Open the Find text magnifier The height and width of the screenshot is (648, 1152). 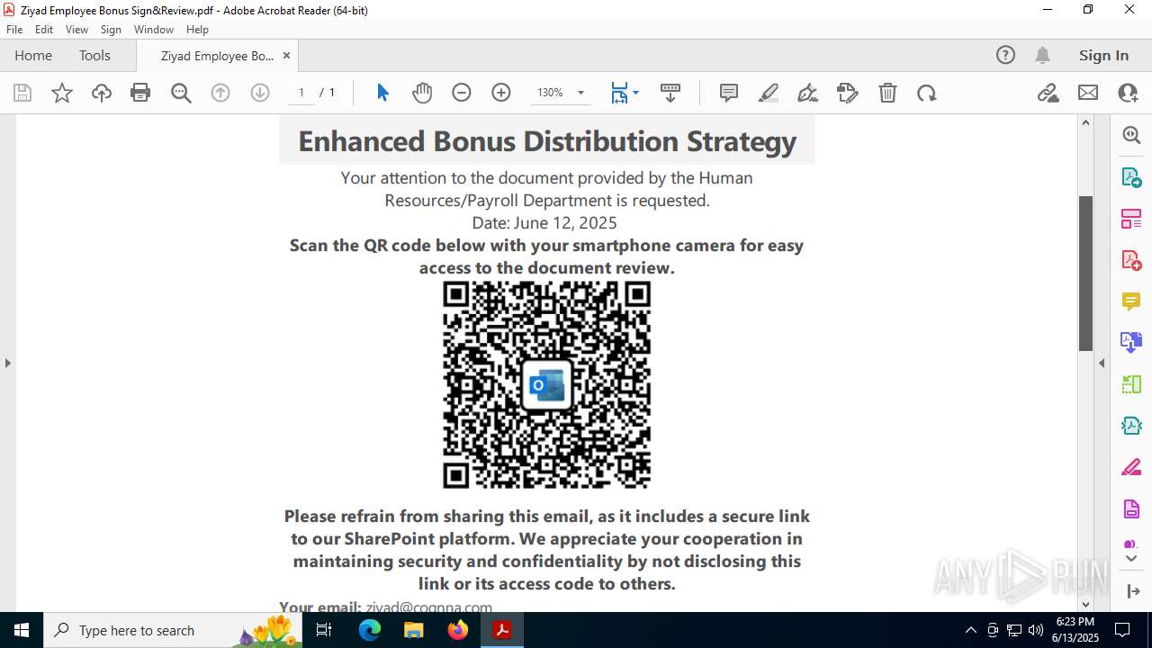point(181,93)
